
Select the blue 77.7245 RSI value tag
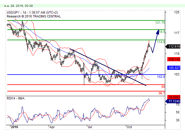pyautogui.click(x=174, y=101)
